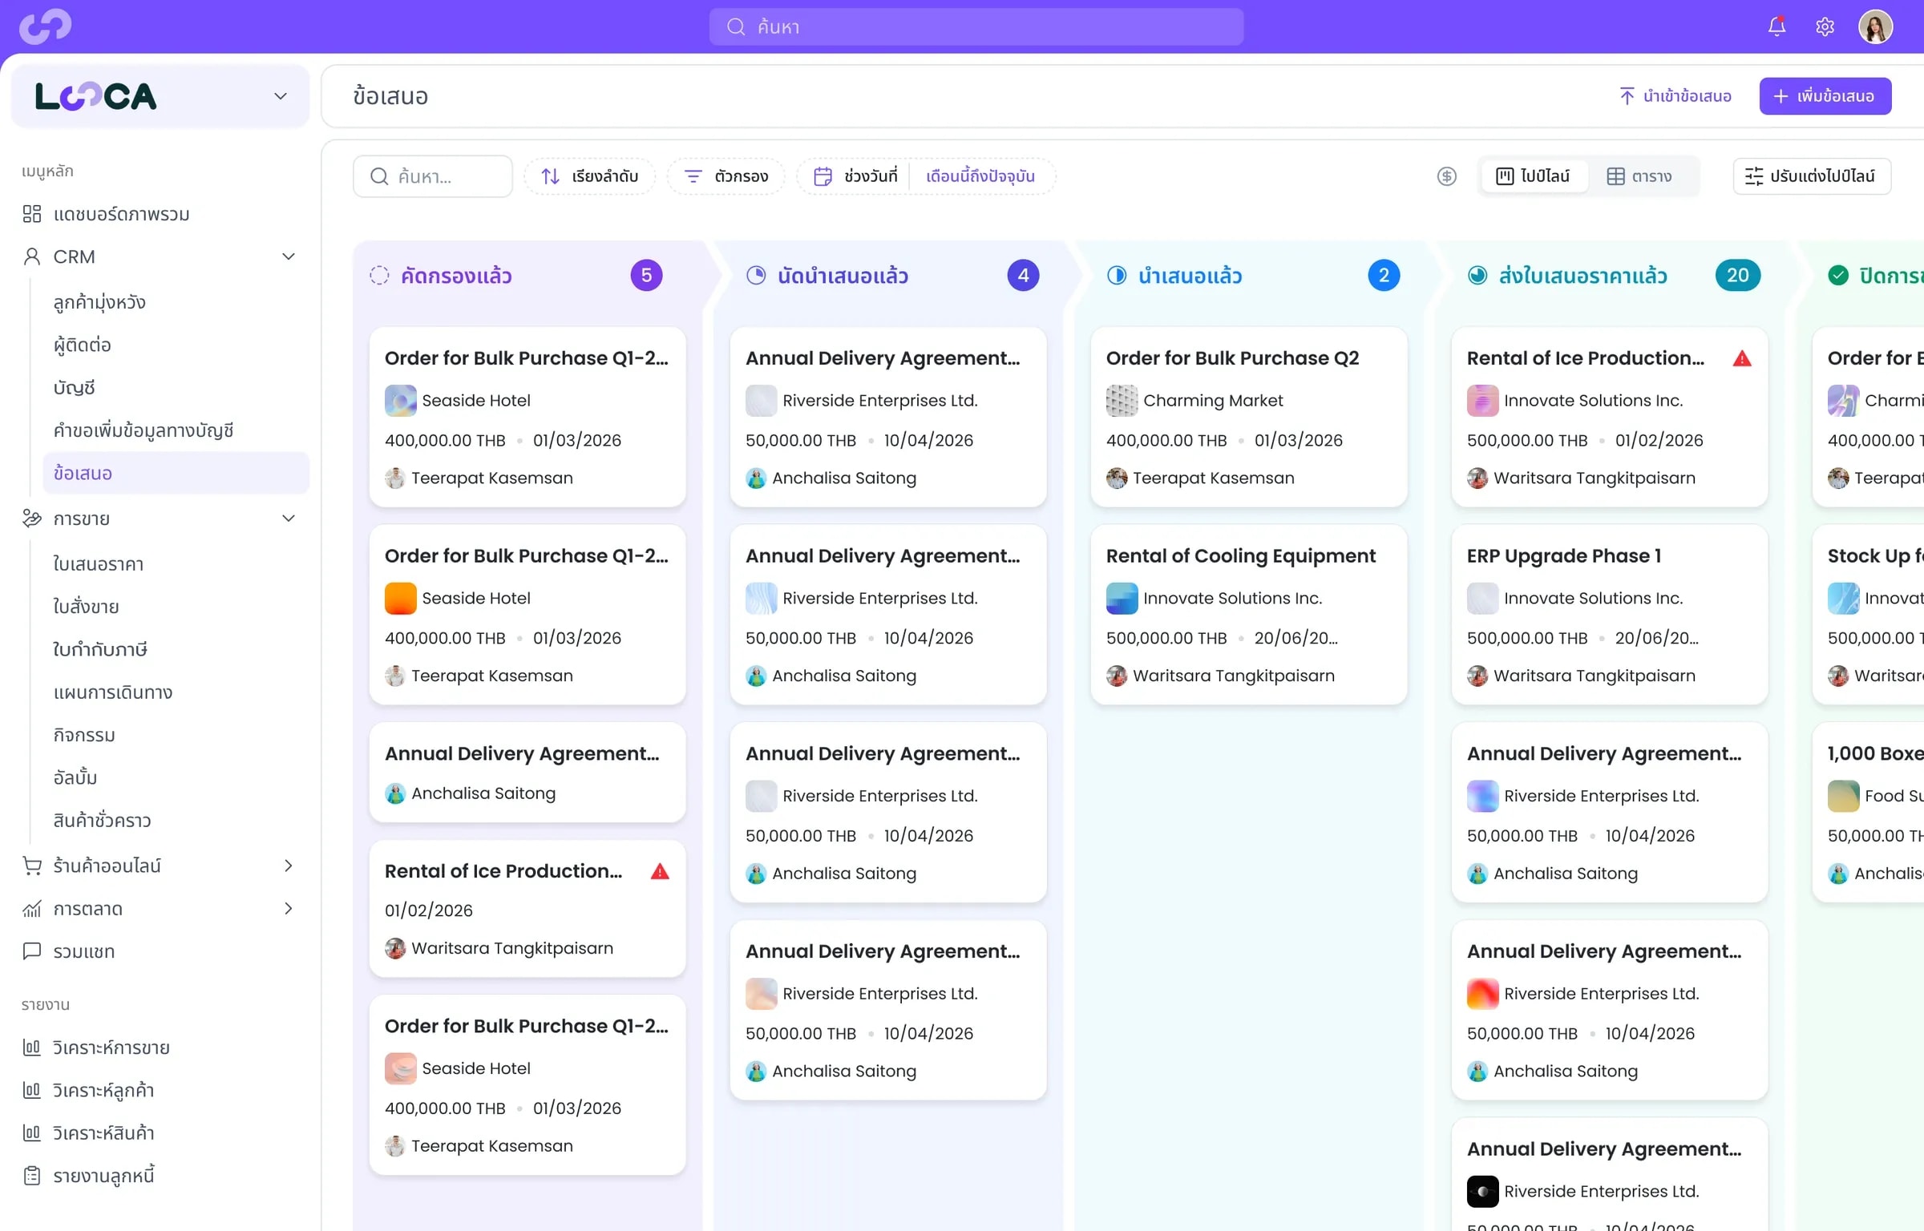Click the count badge 20 on ส่งใบเสนอราคาแล้ว
The image size is (1924, 1231).
tap(1737, 276)
